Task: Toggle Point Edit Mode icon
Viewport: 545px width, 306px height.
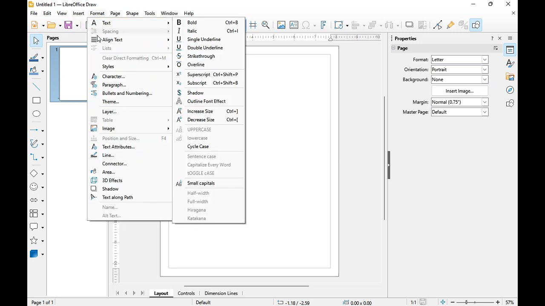Action: [x=438, y=25]
